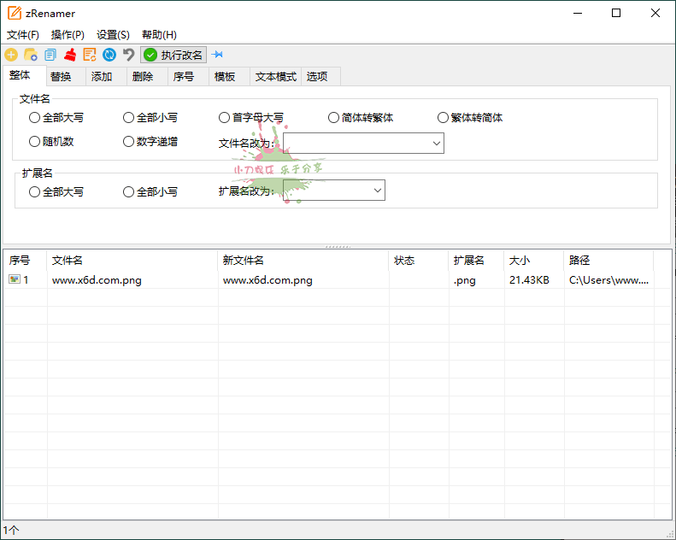Click the red broom clear list icon
676x540 pixels.
(70, 55)
